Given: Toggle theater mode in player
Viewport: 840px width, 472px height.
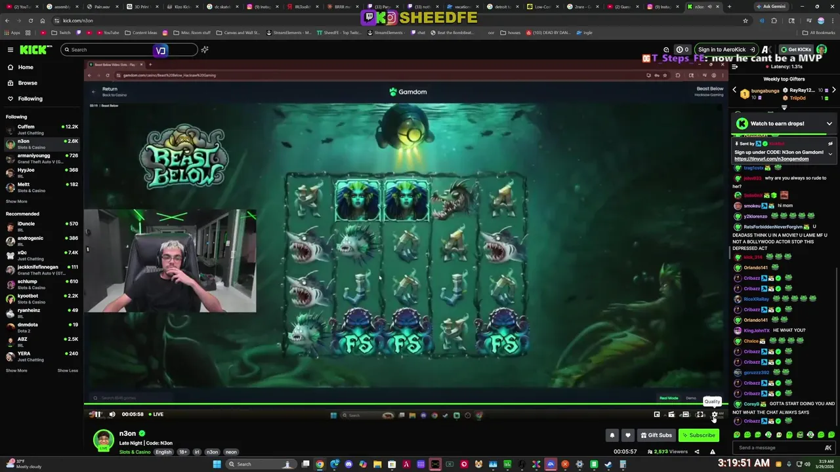Looking at the screenshot, I should point(686,414).
